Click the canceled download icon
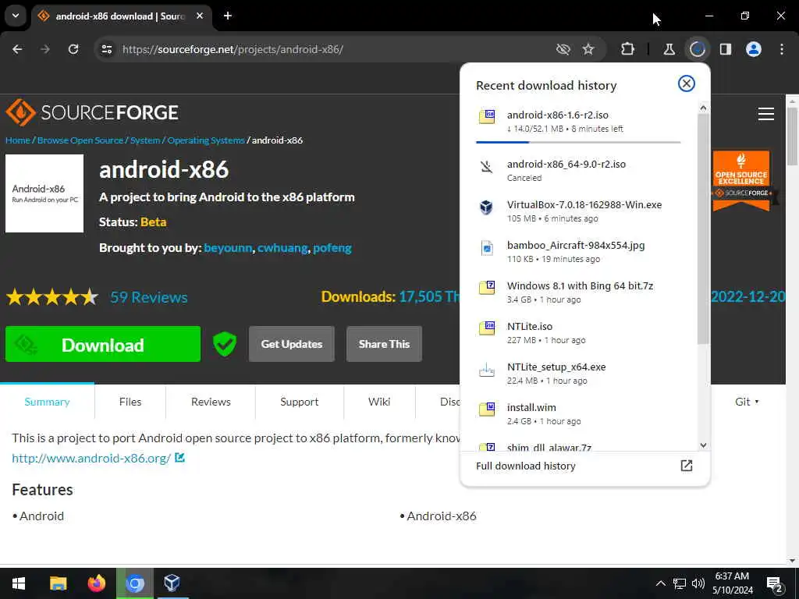The width and height of the screenshot is (799, 599). coord(487,167)
